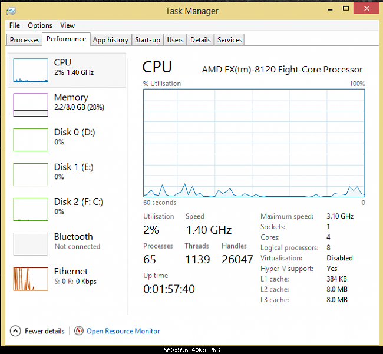View Ethernet network throughput graph
The width and height of the screenshot is (383, 354).
31,279
